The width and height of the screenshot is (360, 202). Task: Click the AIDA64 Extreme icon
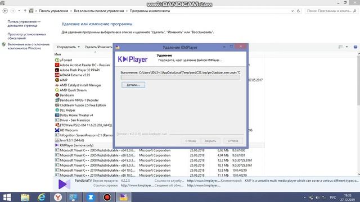coord(57,75)
